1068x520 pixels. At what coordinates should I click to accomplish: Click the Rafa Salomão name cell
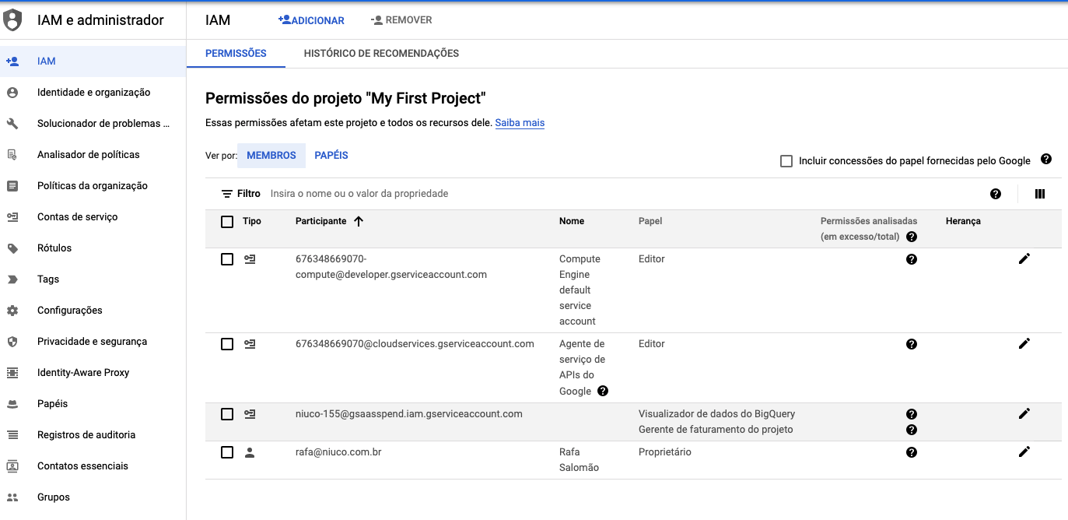pyautogui.click(x=580, y=460)
